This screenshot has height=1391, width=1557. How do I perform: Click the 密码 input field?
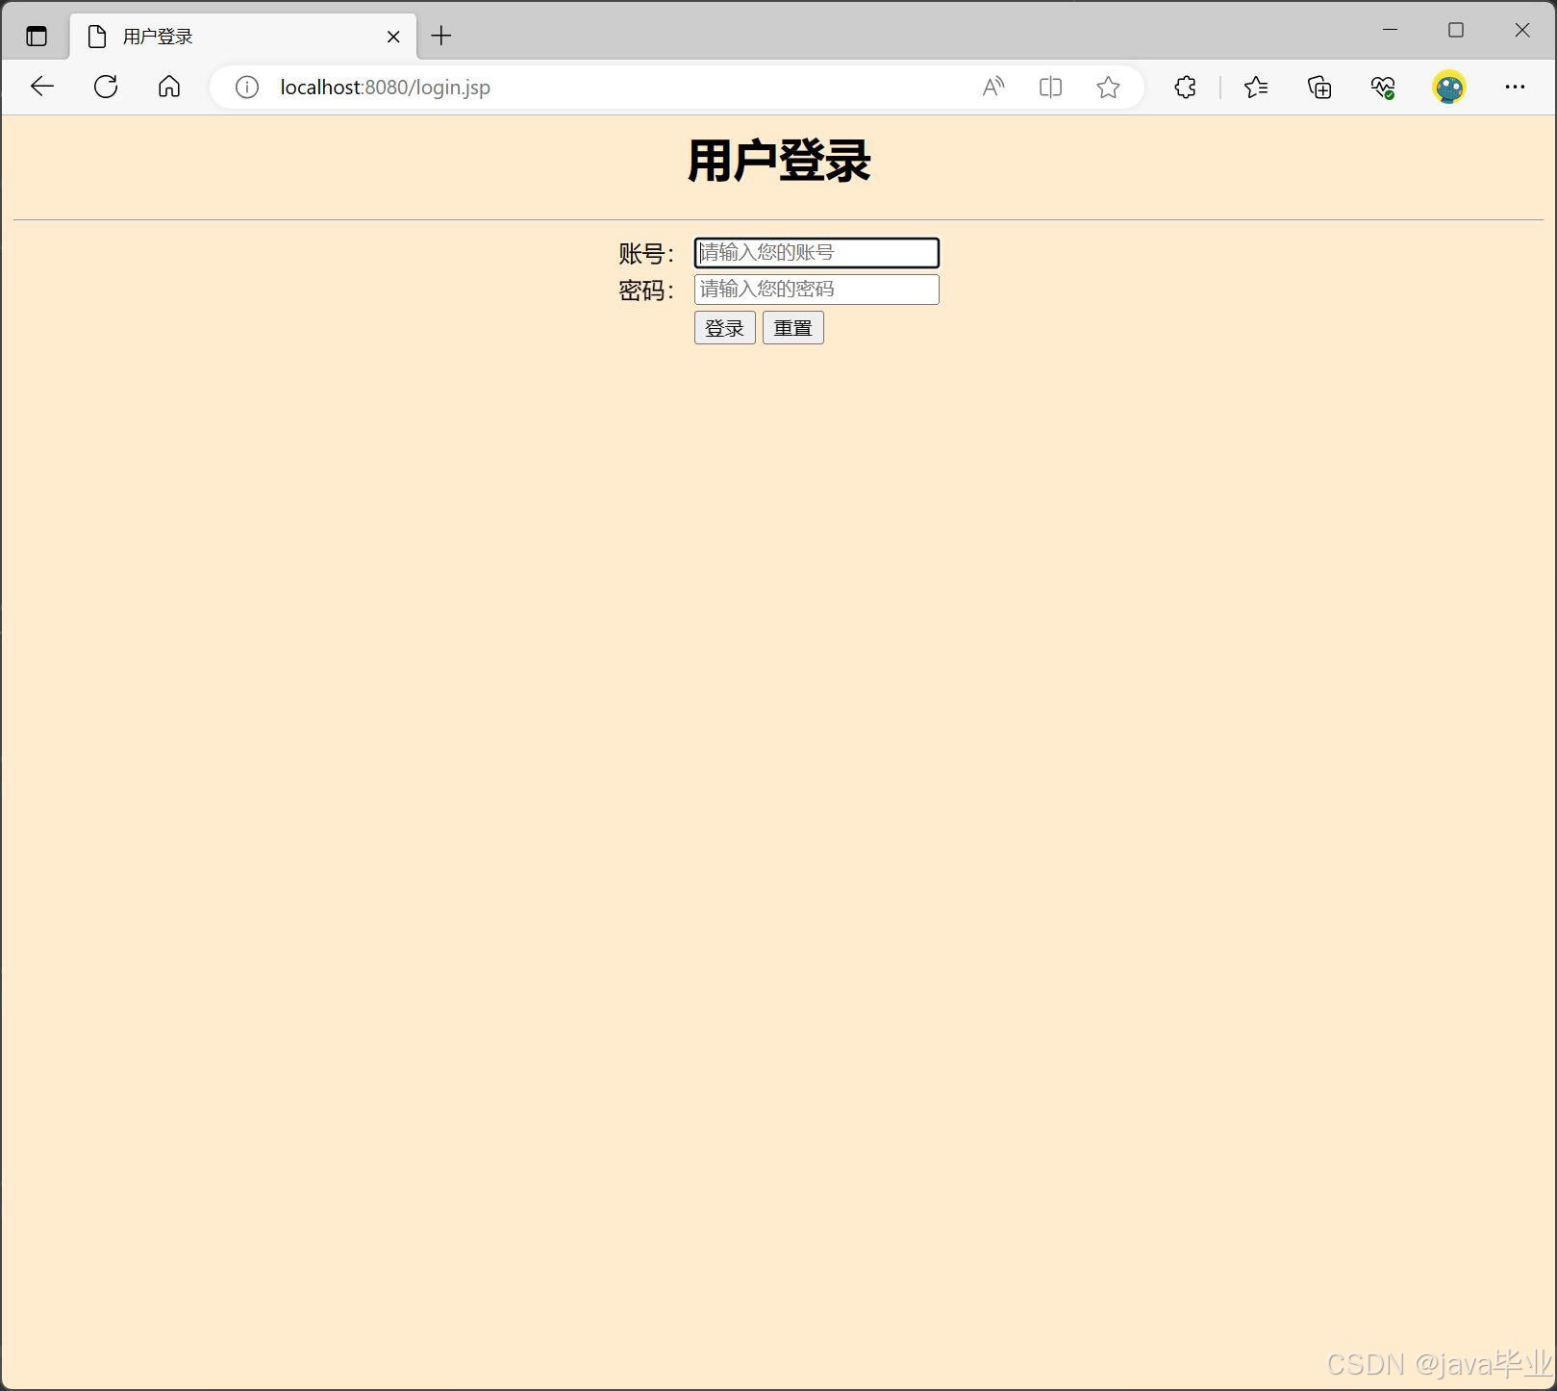[x=816, y=289]
